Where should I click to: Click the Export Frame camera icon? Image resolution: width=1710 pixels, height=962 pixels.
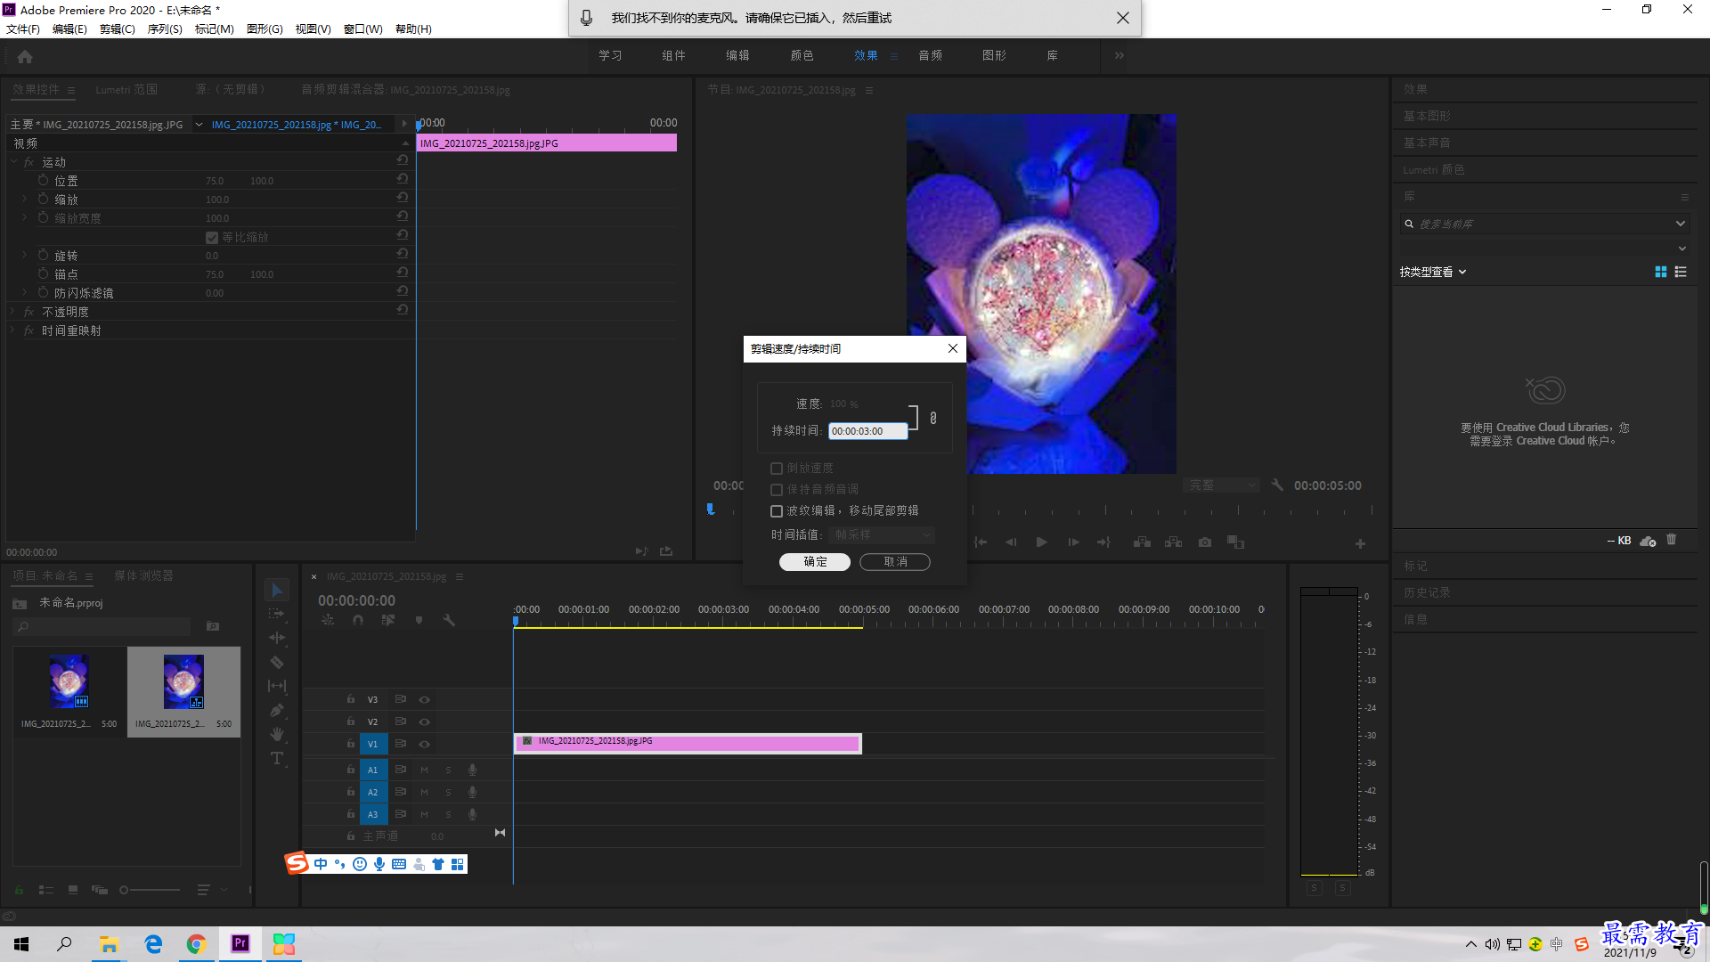click(1205, 542)
